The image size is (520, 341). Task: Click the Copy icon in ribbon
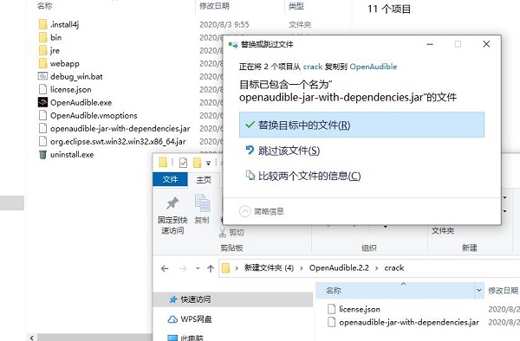pos(202,203)
